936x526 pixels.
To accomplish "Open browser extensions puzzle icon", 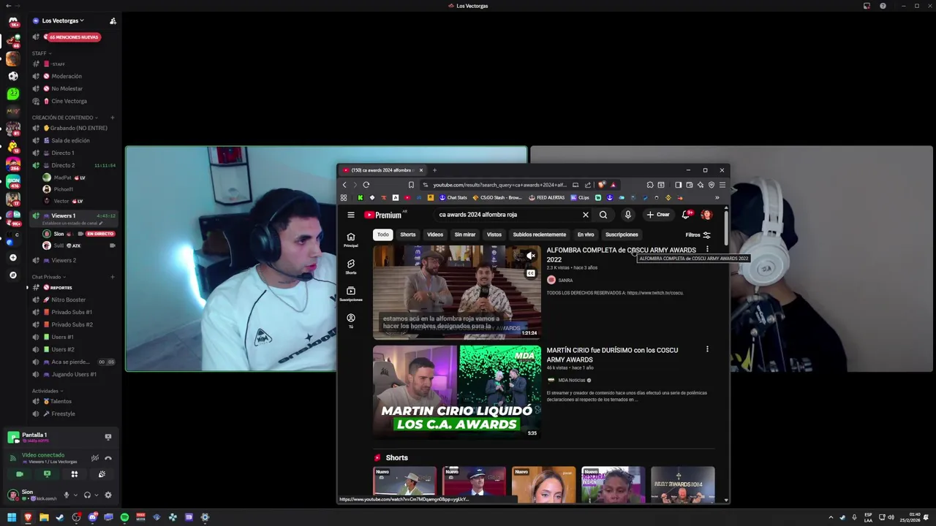I will tap(649, 185).
